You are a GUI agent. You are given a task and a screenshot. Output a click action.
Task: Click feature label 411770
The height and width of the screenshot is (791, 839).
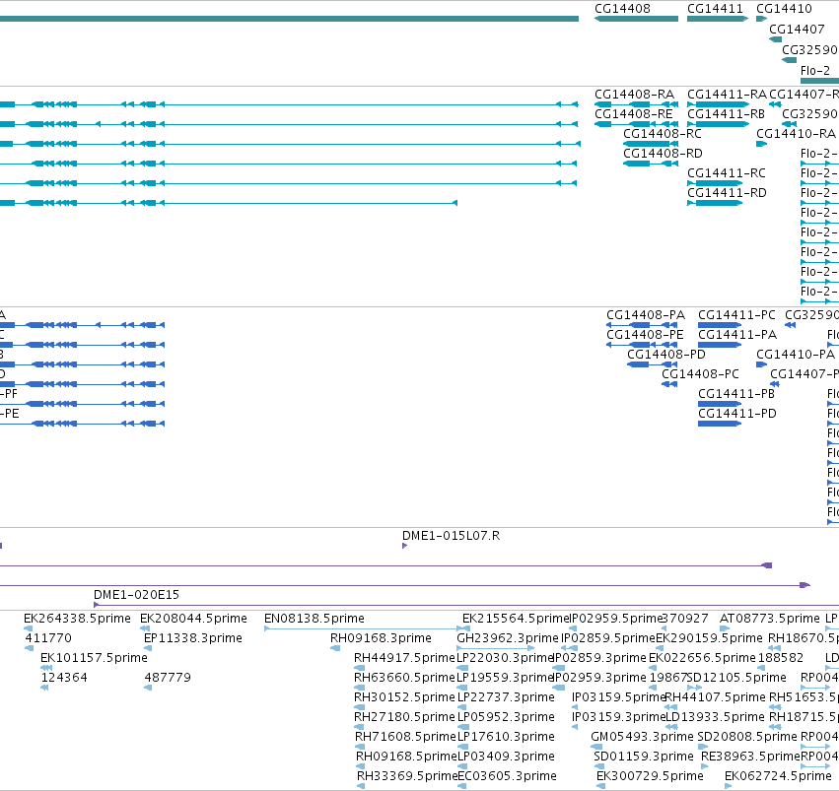coord(48,638)
